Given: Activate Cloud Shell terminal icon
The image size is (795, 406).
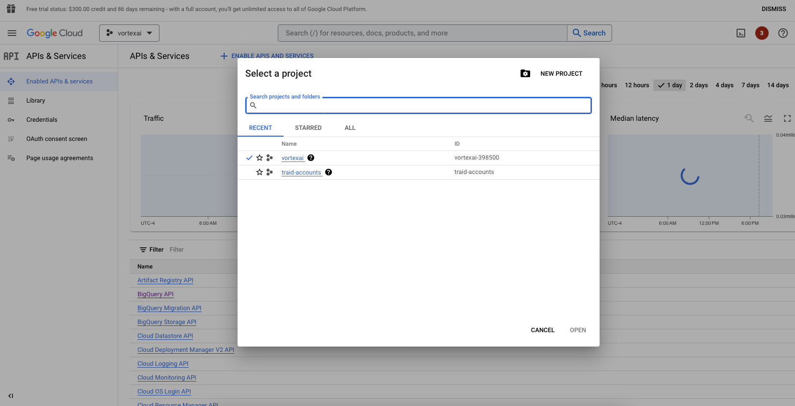Looking at the screenshot, I should pos(741,33).
